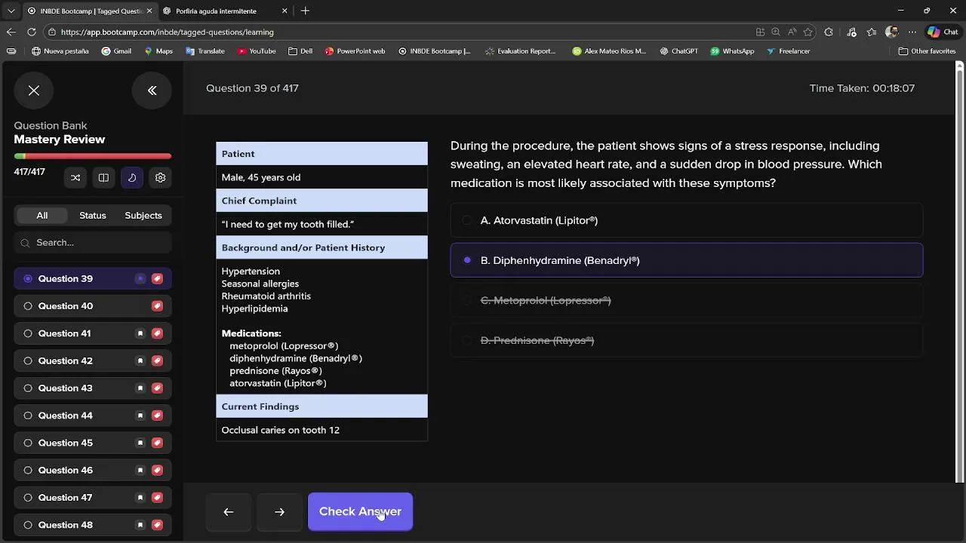This screenshot has height=543, width=966.
Task: Switch to the Status filter tab
Action: (93, 216)
